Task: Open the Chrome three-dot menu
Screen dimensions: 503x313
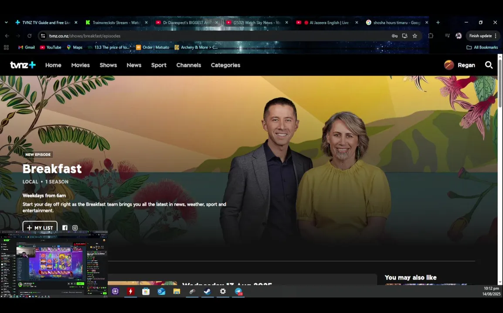Action: 496,36
